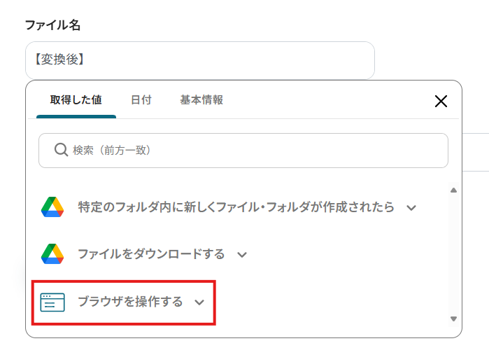Screen dimensions: 489x362
Task: Click the Google Drive icon for 特定のフォルダ内 trigger
Action: [x=52, y=207]
